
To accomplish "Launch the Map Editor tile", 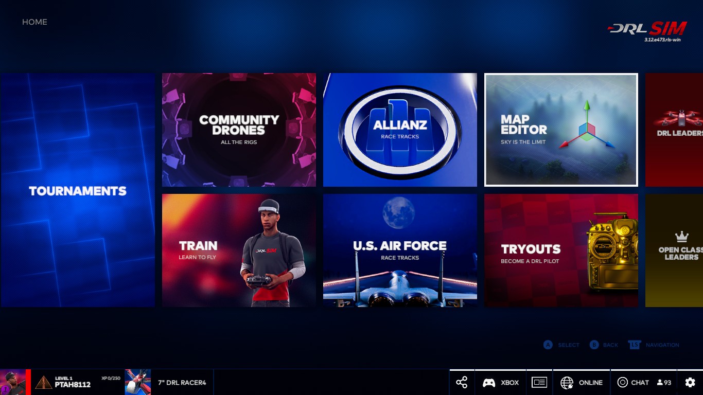I will 561,130.
